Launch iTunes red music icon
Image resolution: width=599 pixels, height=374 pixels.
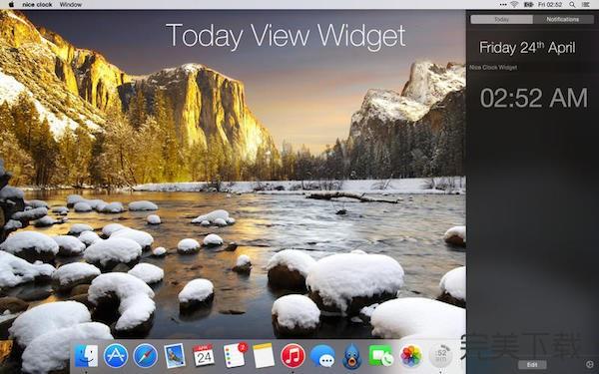tap(293, 356)
